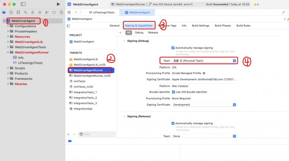Collapse the WebDriverAgentRunner folder
This screenshot has height=161, width=289.
click(8, 52)
